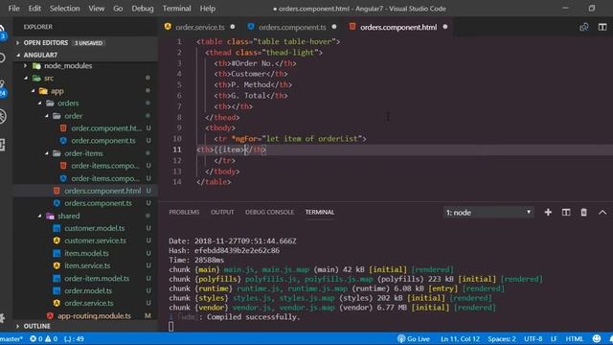Open orders.component.ts in the explorer
This screenshot has height=345, width=613.
click(98, 203)
